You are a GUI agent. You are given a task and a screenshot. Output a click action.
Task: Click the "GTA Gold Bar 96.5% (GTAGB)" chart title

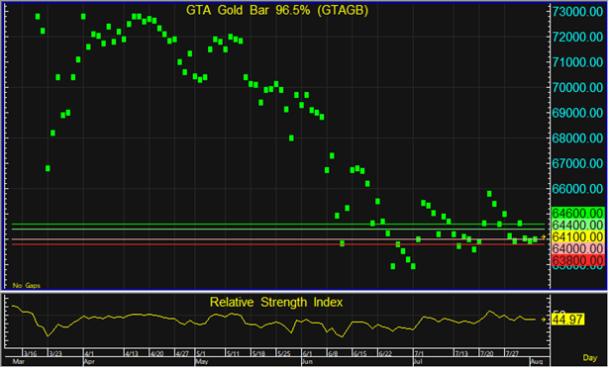click(277, 10)
